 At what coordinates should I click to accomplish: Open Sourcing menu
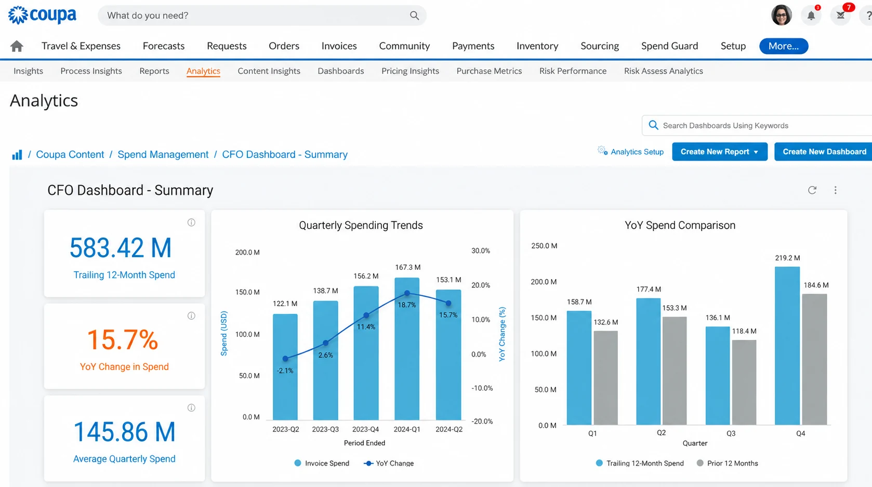(600, 46)
